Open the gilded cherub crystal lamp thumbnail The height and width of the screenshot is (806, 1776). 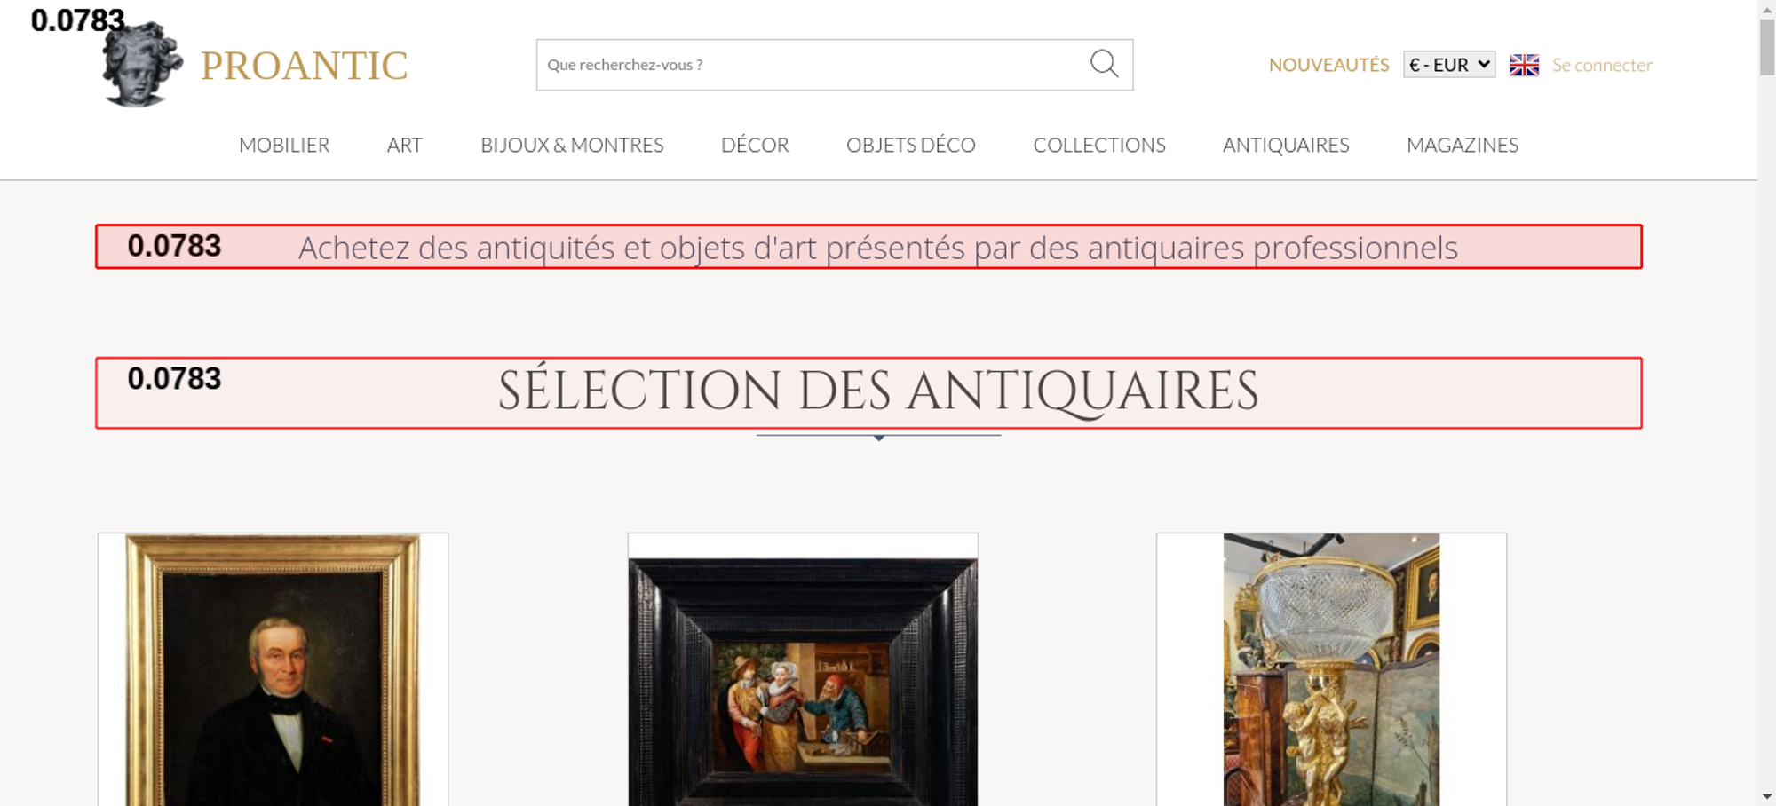[x=1331, y=669]
